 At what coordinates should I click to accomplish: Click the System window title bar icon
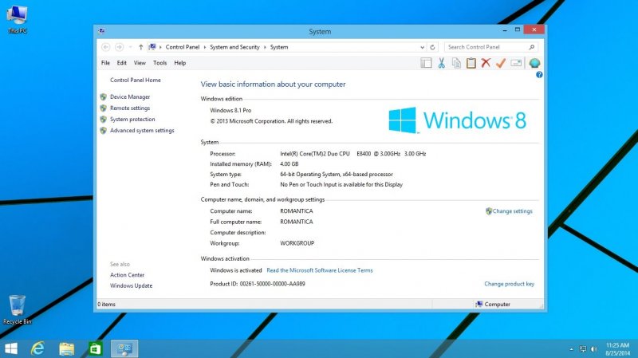click(101, 31)
